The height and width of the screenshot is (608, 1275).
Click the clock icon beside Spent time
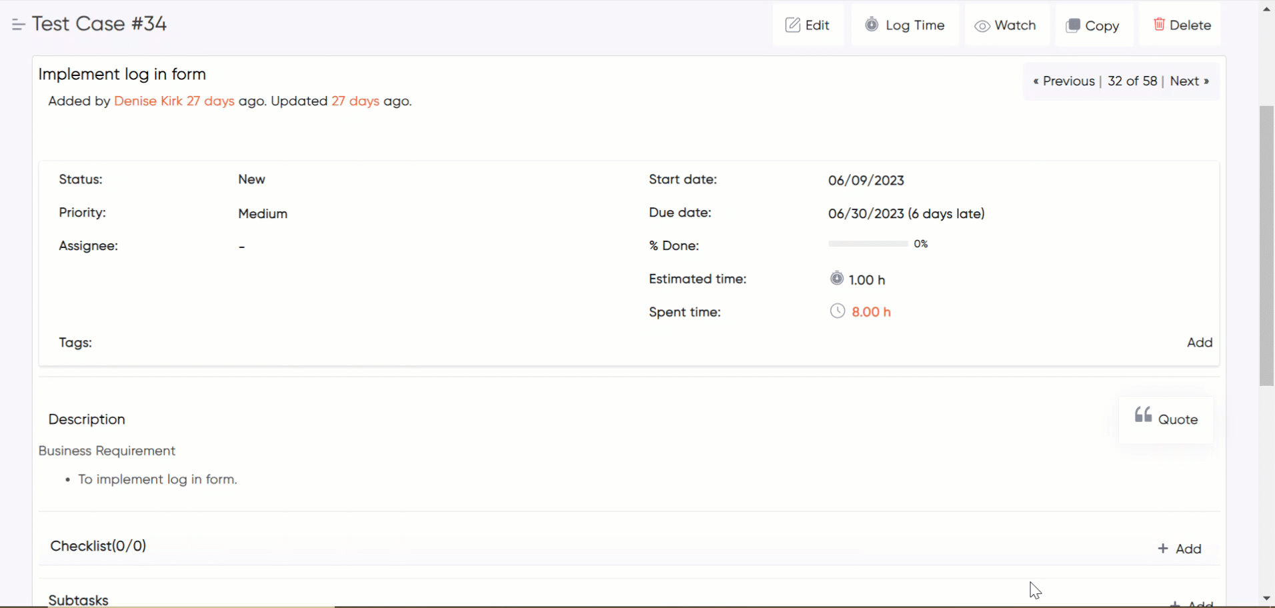pos(838,311)
